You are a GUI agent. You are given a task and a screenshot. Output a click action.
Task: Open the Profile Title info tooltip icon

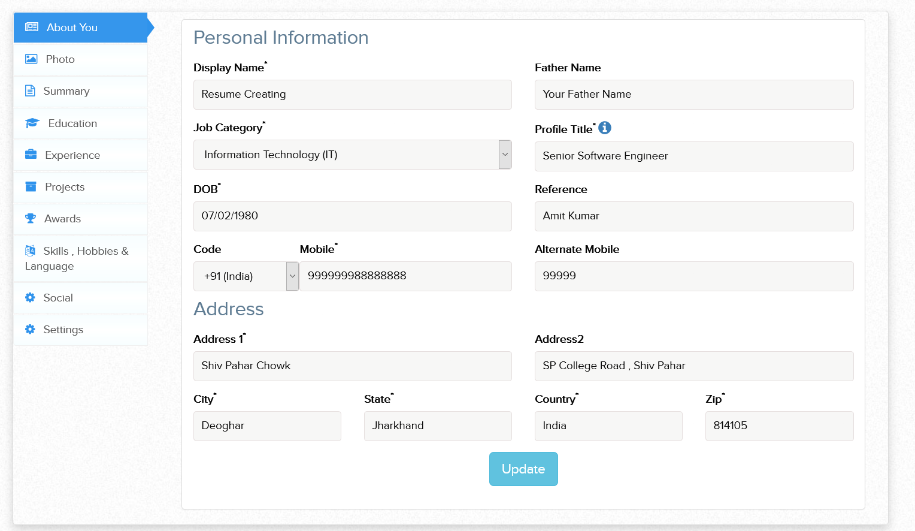605,128
